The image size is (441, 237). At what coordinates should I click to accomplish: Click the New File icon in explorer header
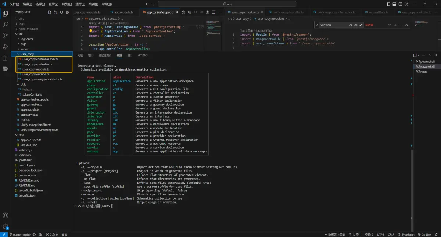pos(49,12)
